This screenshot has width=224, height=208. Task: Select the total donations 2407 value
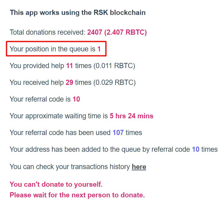[95, 32]
